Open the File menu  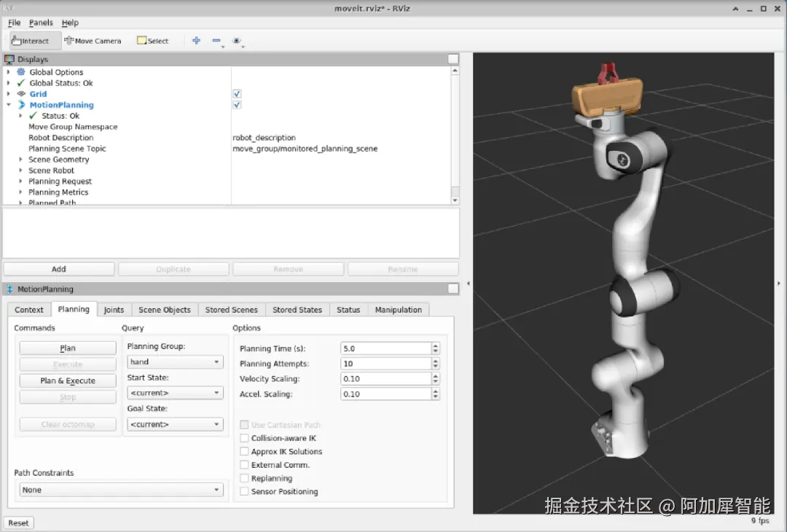pyautogui.click(x=14, y=23)
